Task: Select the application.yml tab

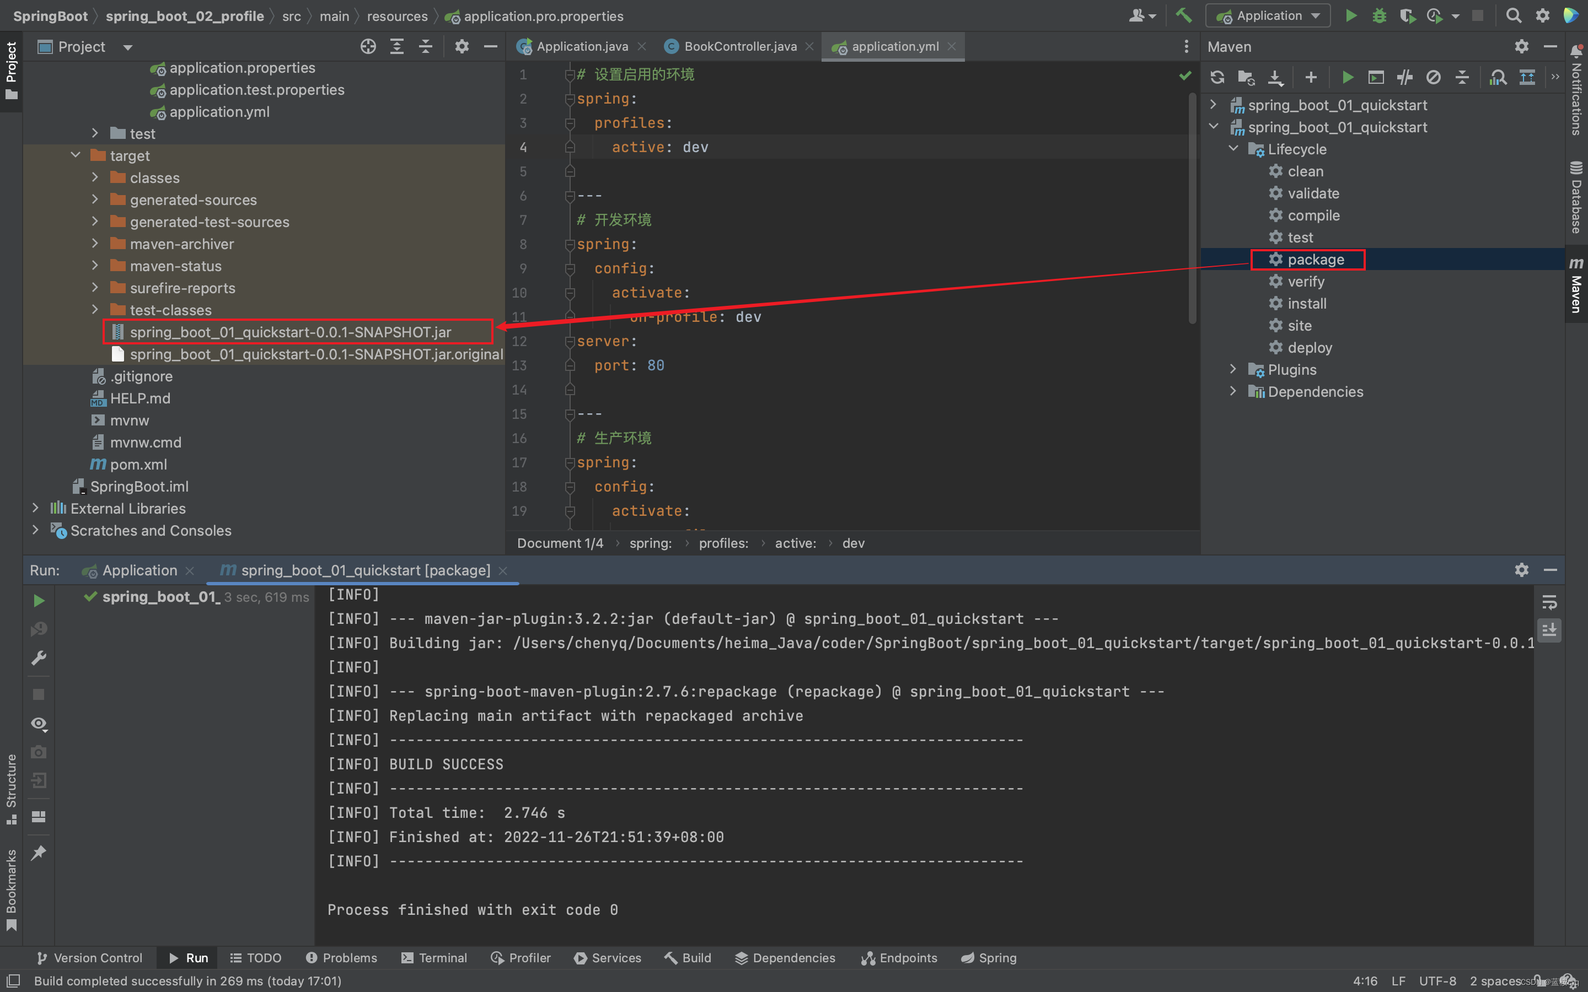Action: (895, 46)
